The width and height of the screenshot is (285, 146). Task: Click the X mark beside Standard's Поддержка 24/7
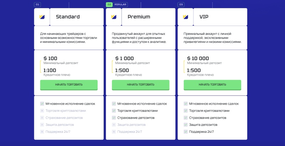[x=42, y=132]
